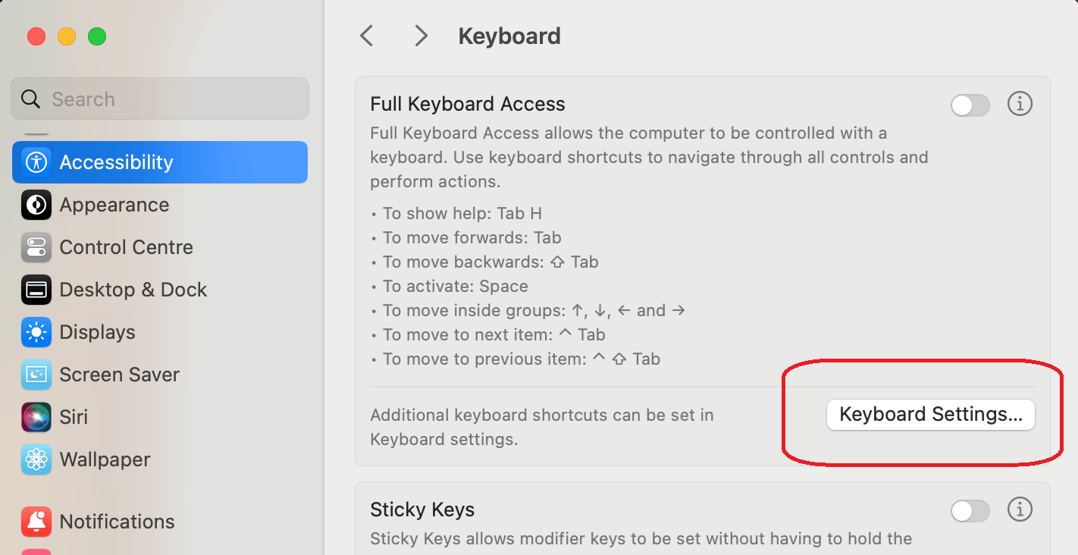Navigate forward with the right chevron
Image resolution: width=1078 pixels, height=555 pixels.
pyautogui.click(x=421, y=36)
